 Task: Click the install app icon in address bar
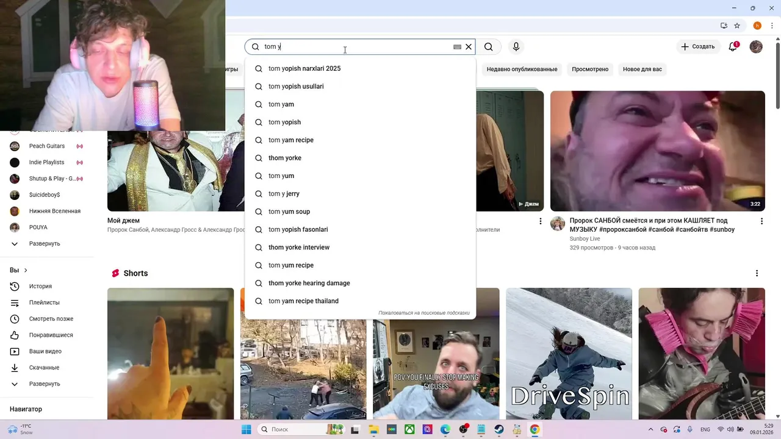pyautogui.click(x=724, y=26)
